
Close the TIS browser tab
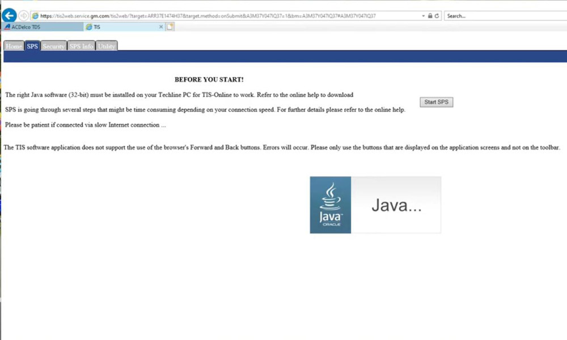(161, 27)
